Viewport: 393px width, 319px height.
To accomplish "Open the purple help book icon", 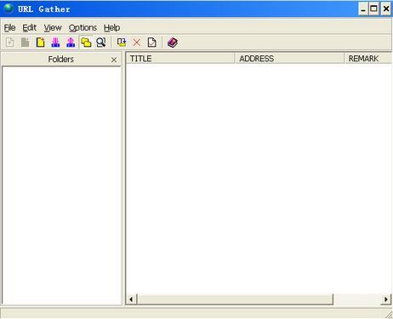I will coord(173,43).
